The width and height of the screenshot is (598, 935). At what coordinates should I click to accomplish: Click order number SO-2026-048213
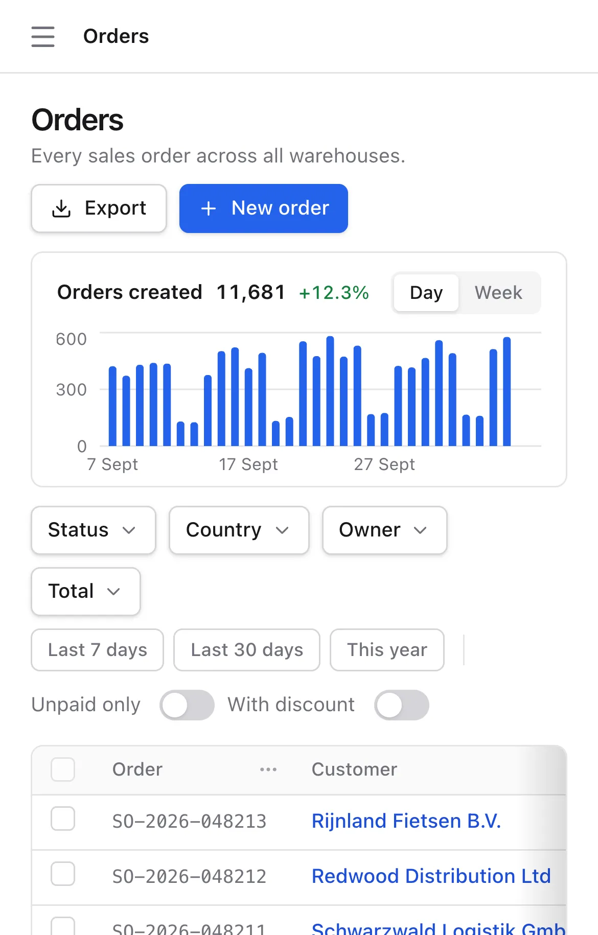pyautogui.click(x=190, y=822)
